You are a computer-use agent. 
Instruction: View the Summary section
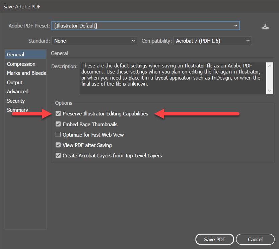(17, 110)
